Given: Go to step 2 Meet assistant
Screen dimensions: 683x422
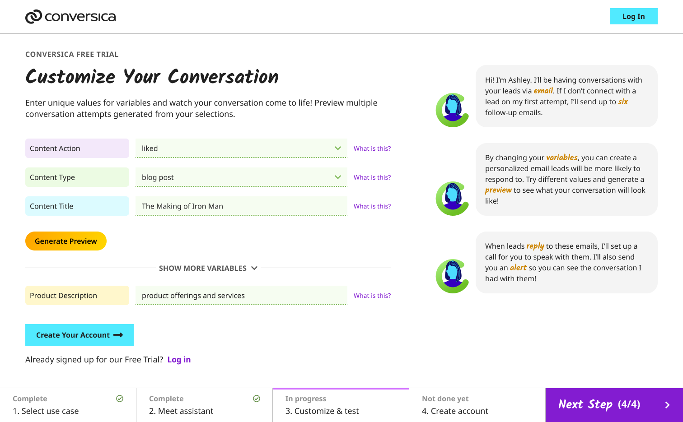Looking at the screenshot, I should pos(204,405).
